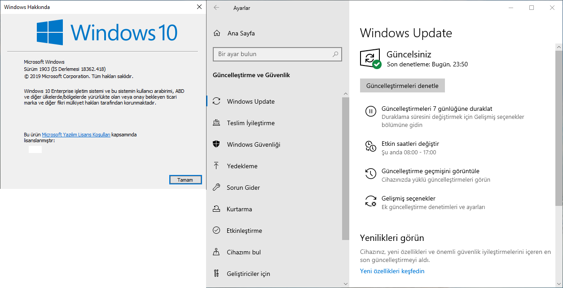563x288 pixels.
Task: Click the Güncelsiniz update status icon
Action: [370, 59]
